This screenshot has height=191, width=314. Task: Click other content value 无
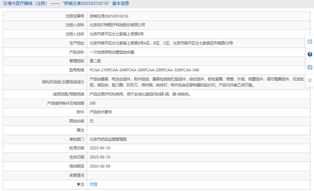[x=92, y=121]
